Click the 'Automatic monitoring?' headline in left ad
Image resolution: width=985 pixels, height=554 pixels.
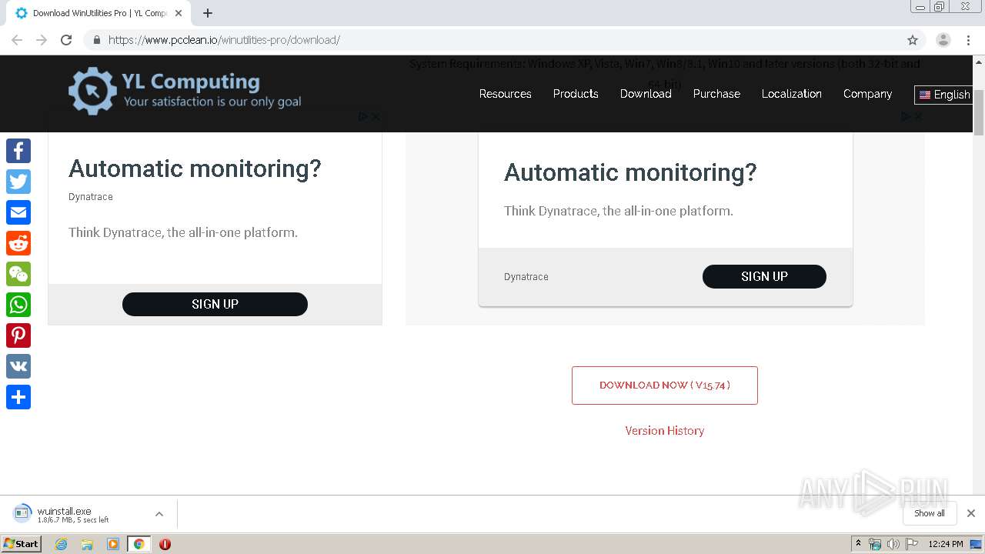(195, 169)
